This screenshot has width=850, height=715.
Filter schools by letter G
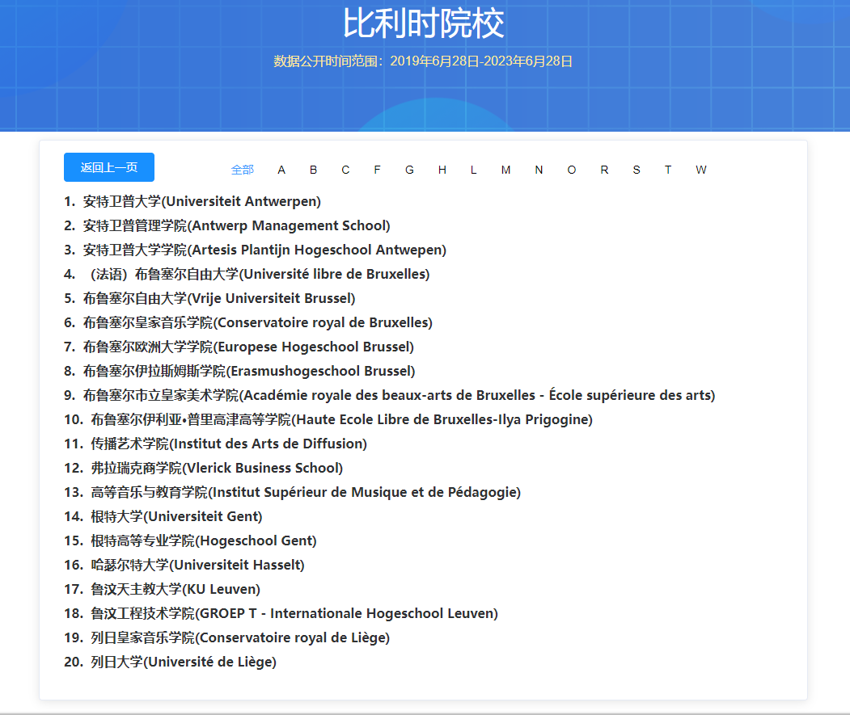click(409, 170)
